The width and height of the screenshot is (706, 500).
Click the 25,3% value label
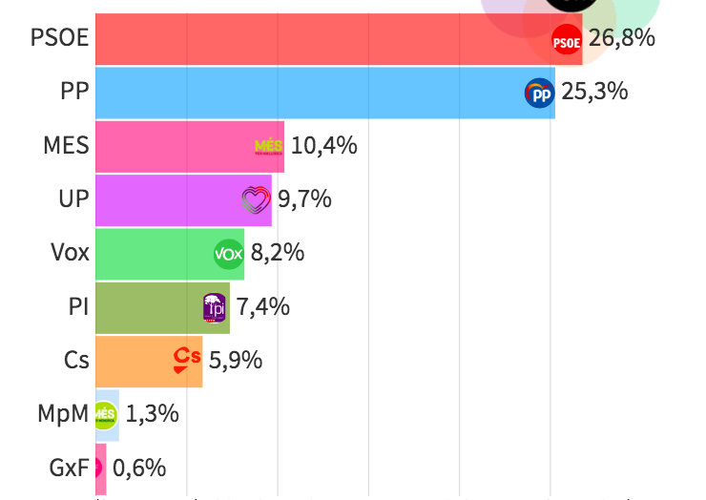[x=595, y=93]
